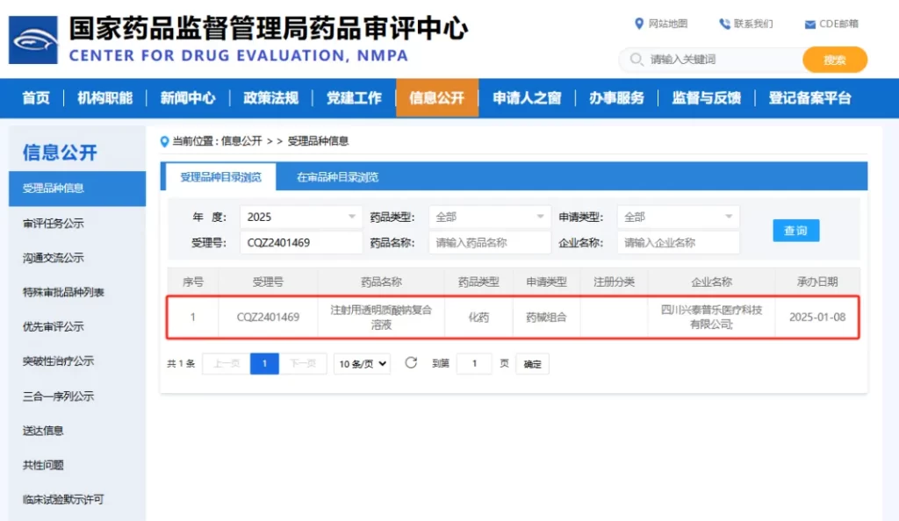
Task: Click the date 2025-01-08 cell
Action: click(x=817, y=318)
